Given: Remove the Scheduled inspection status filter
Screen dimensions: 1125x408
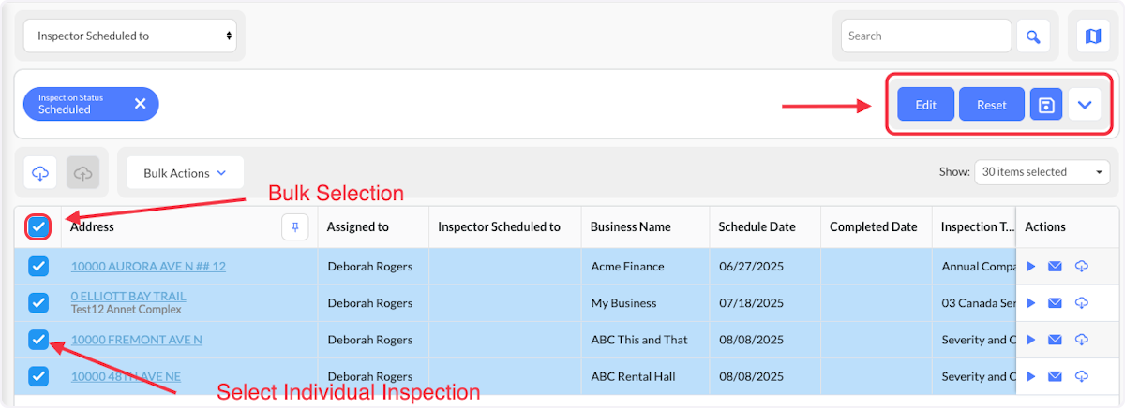Looking at the screenshot, I should click(x=140, y=104).
